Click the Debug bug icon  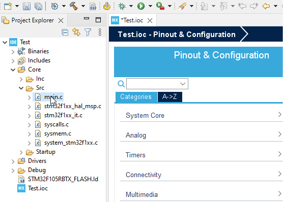(x=122, y=6)
